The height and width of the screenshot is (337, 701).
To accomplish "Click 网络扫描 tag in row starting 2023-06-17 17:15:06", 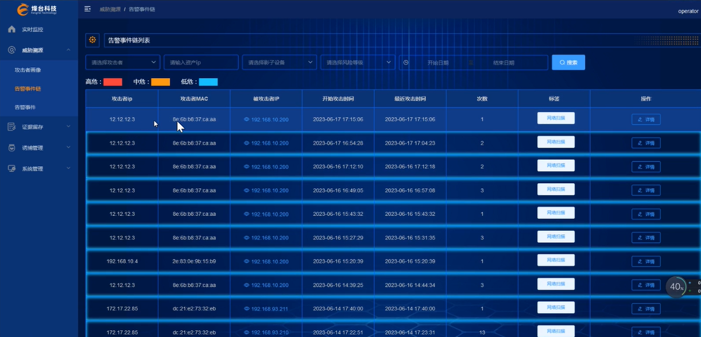I will tap(556, 118).
